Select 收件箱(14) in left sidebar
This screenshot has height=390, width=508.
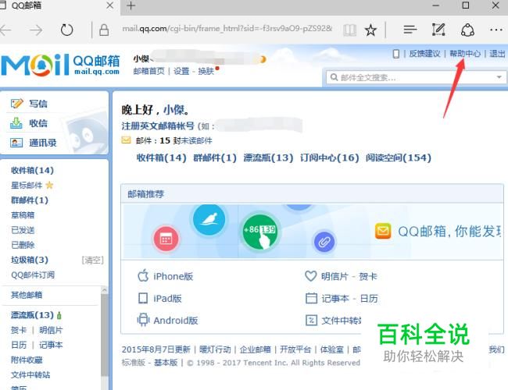tap(32, 170)
